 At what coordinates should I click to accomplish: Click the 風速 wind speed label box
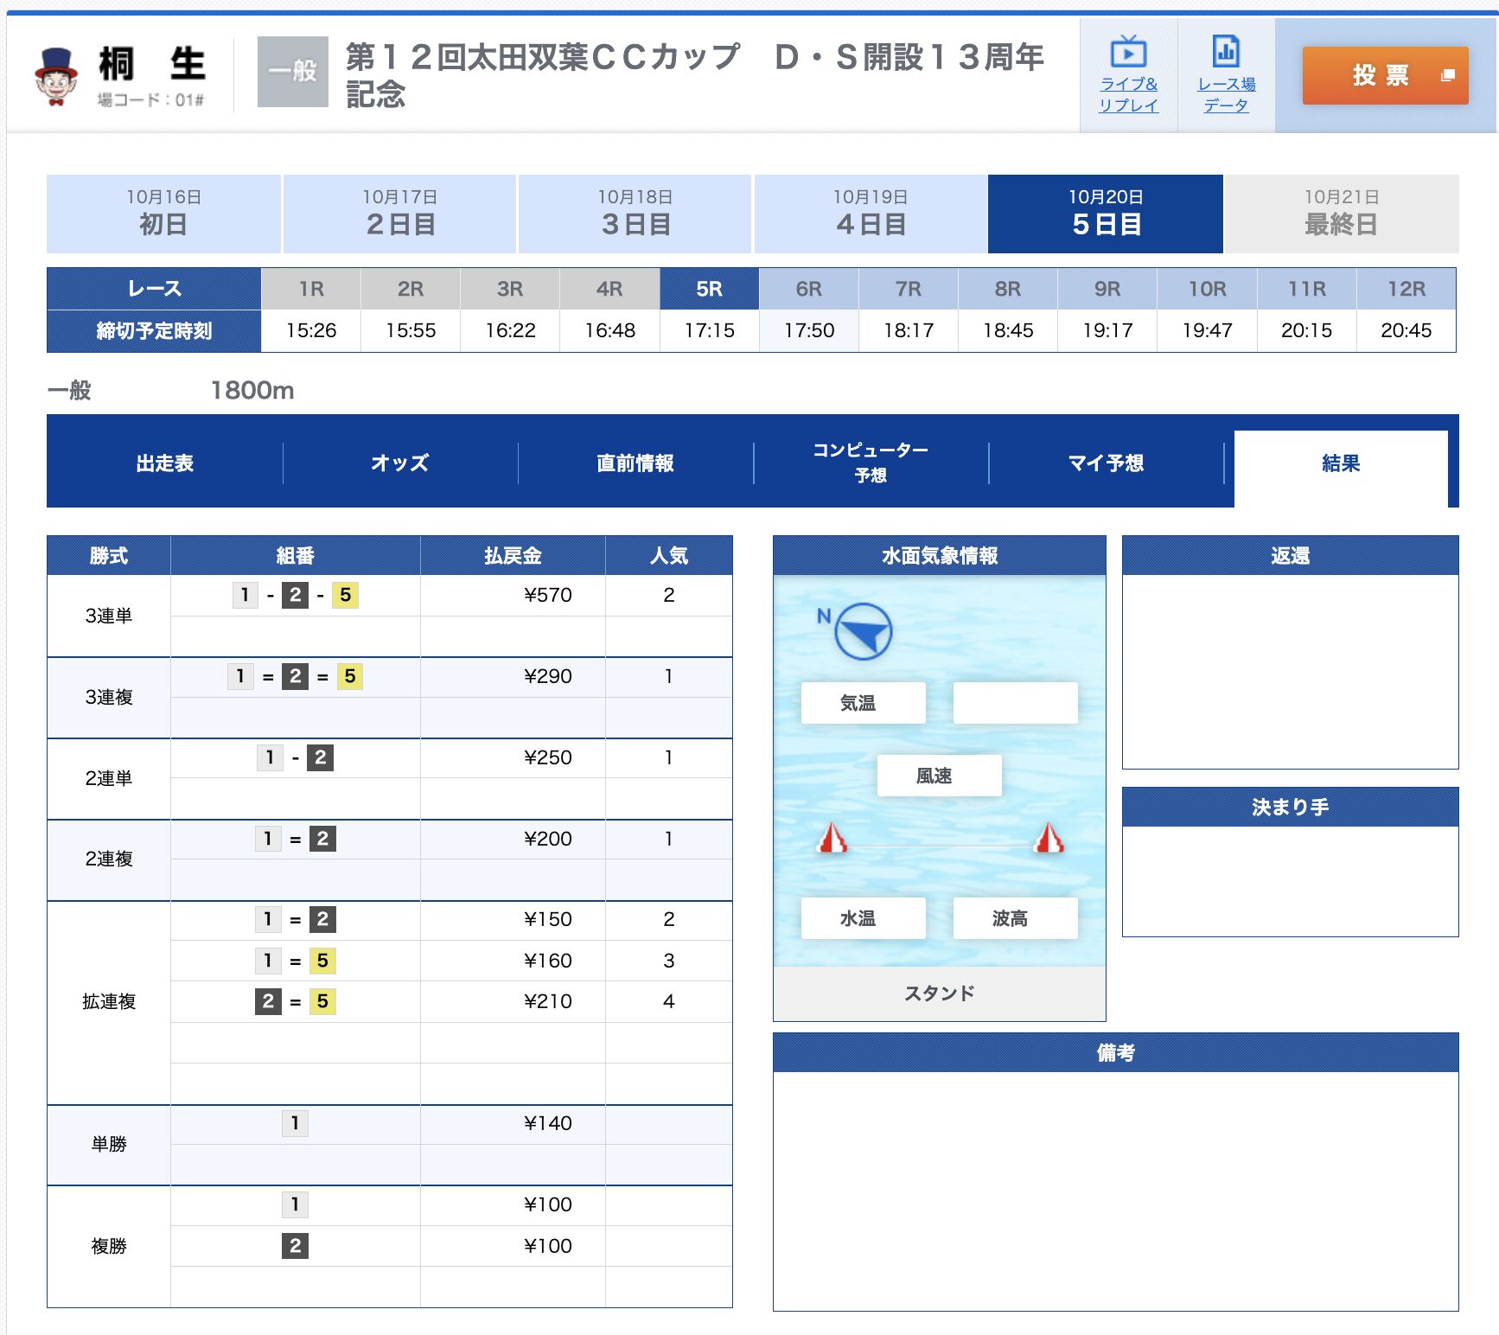click(939, 776)
